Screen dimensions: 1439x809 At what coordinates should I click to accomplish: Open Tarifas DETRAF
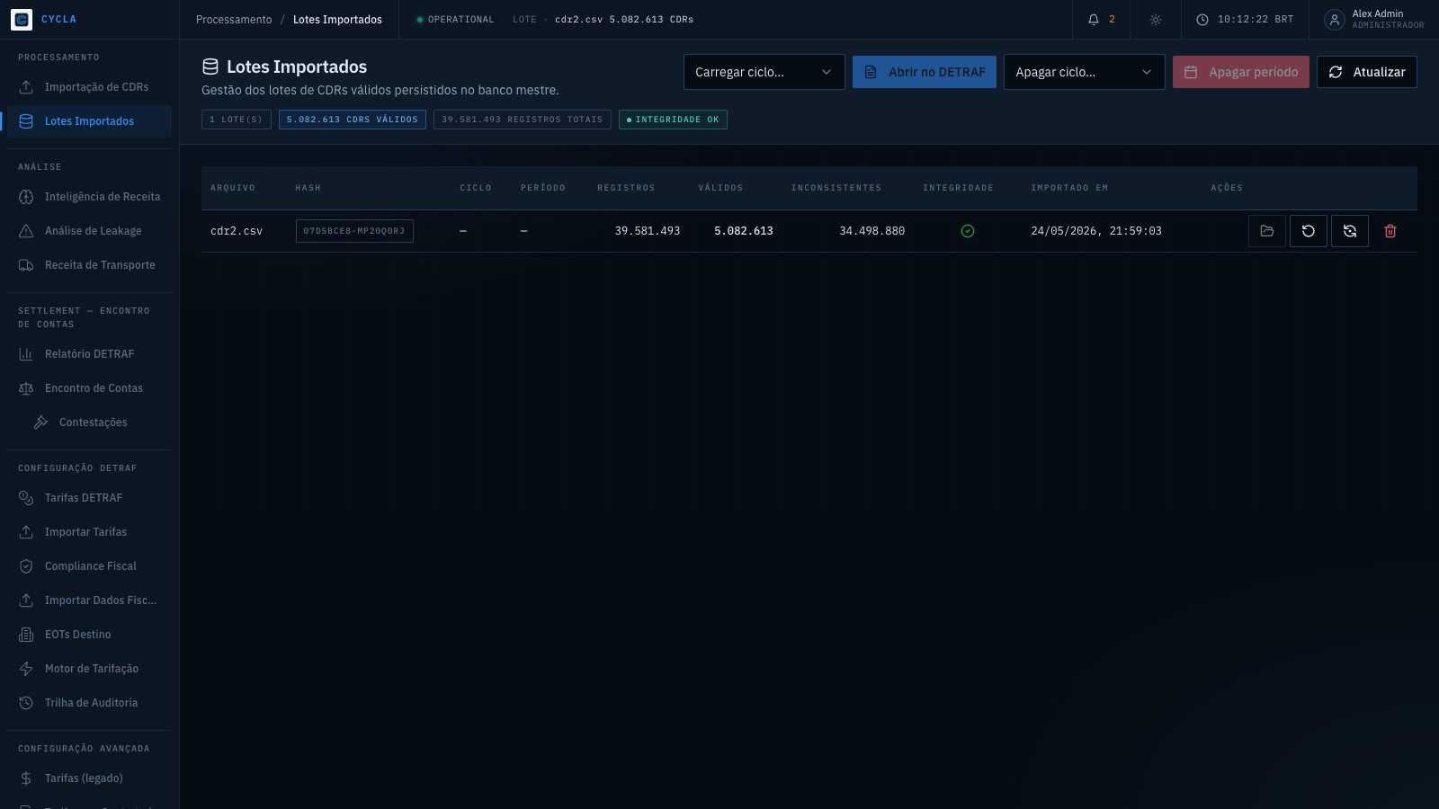click(89, 498)
